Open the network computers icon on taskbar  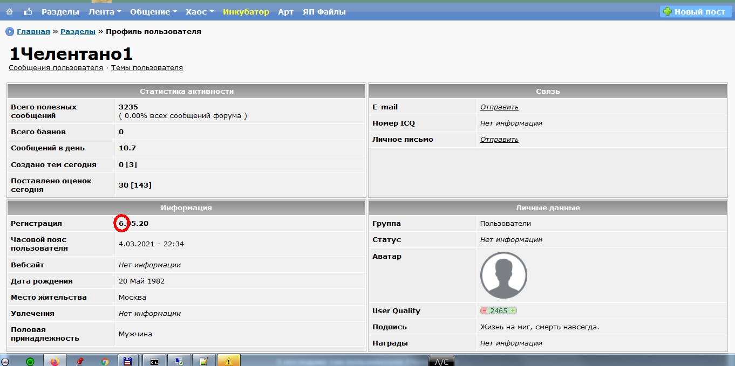179,361
